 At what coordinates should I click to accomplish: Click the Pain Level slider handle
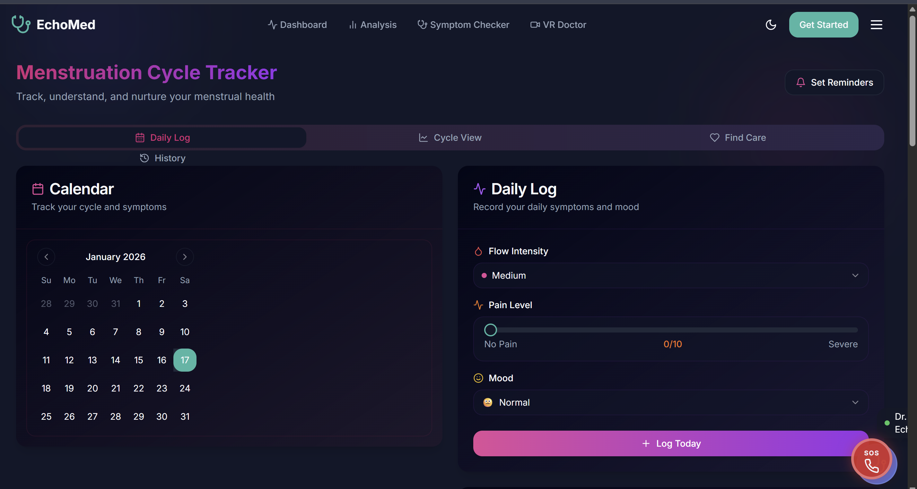tap(491, 330)
